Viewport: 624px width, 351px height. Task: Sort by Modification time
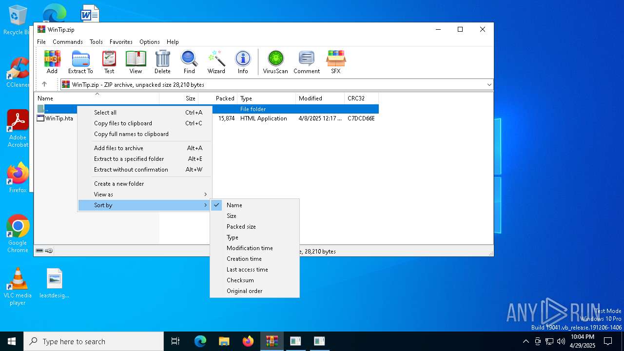[254, 248]
